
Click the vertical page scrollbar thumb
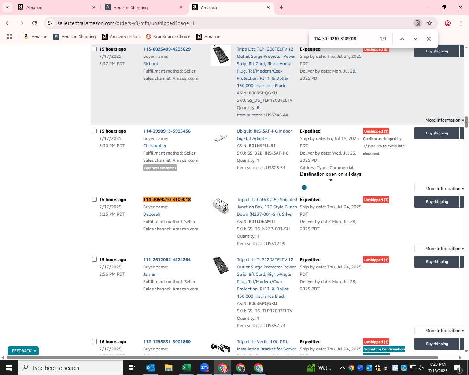click(466, 122)
